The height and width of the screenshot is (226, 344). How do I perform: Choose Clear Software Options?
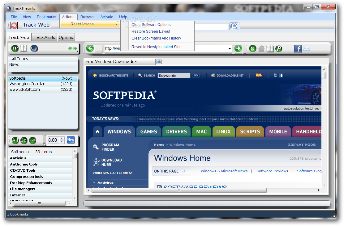coord(157,25)
